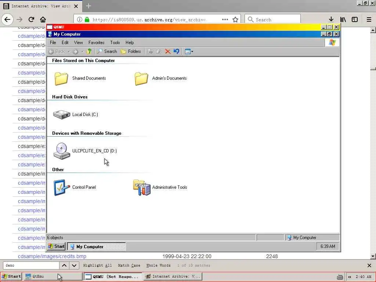Click the browser Downloads arrow icon
Viewport: 376px width, 282px height.
tap(331, 19)
